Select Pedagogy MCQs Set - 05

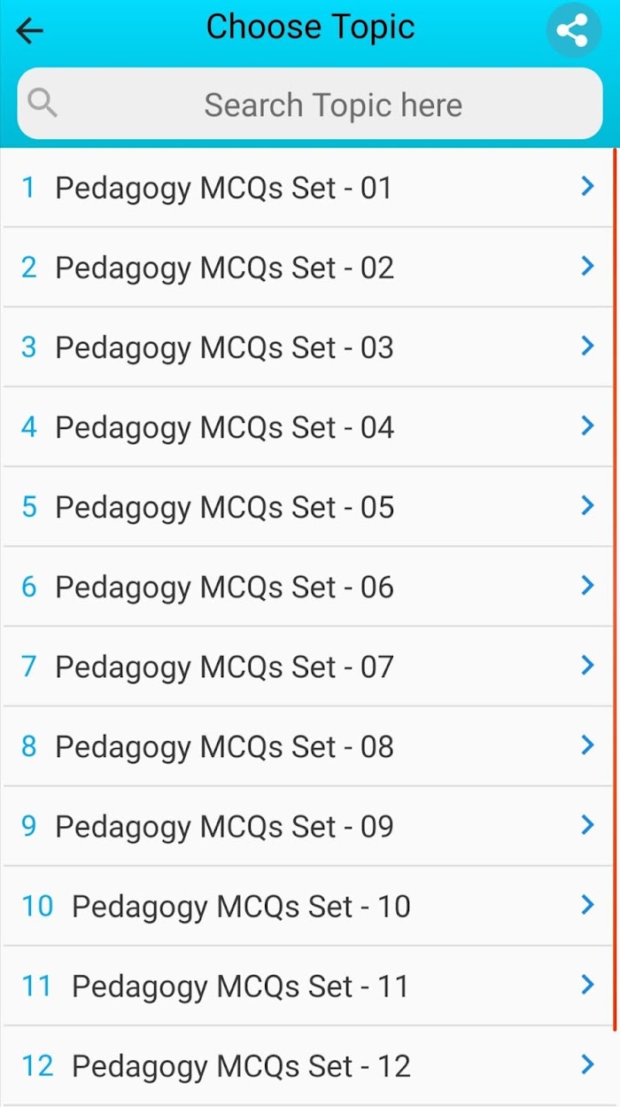(x=307, y=507)
